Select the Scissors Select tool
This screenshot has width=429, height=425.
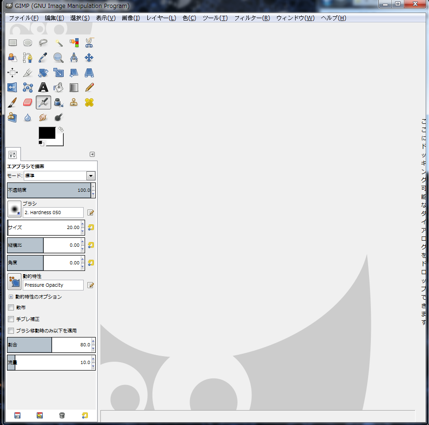point(89,43)
